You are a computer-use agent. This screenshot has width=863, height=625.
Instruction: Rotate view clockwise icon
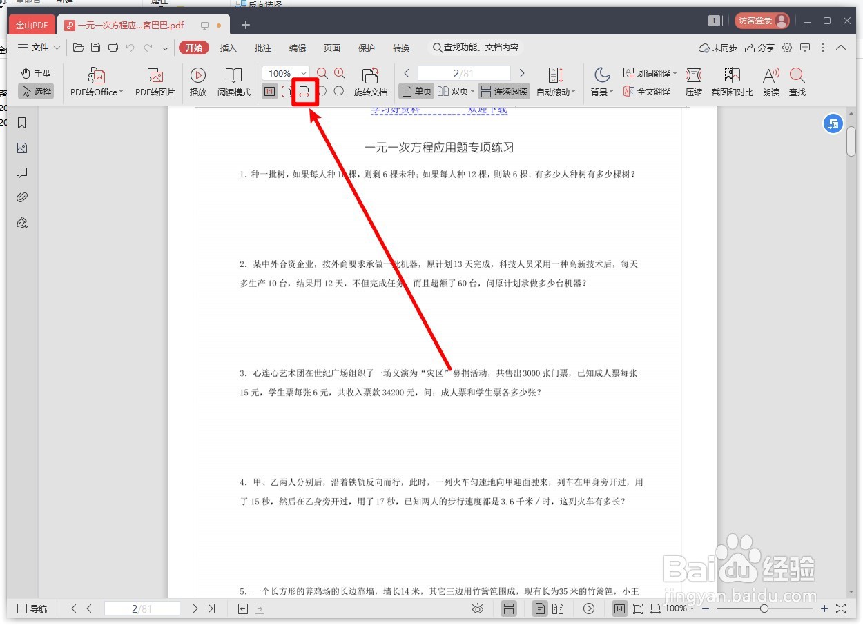point(339,91)
